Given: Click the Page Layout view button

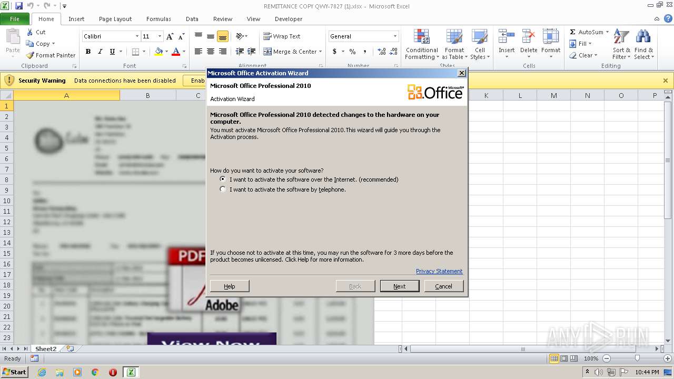Looking at the screenshot, I should click(x=564, y=358).
